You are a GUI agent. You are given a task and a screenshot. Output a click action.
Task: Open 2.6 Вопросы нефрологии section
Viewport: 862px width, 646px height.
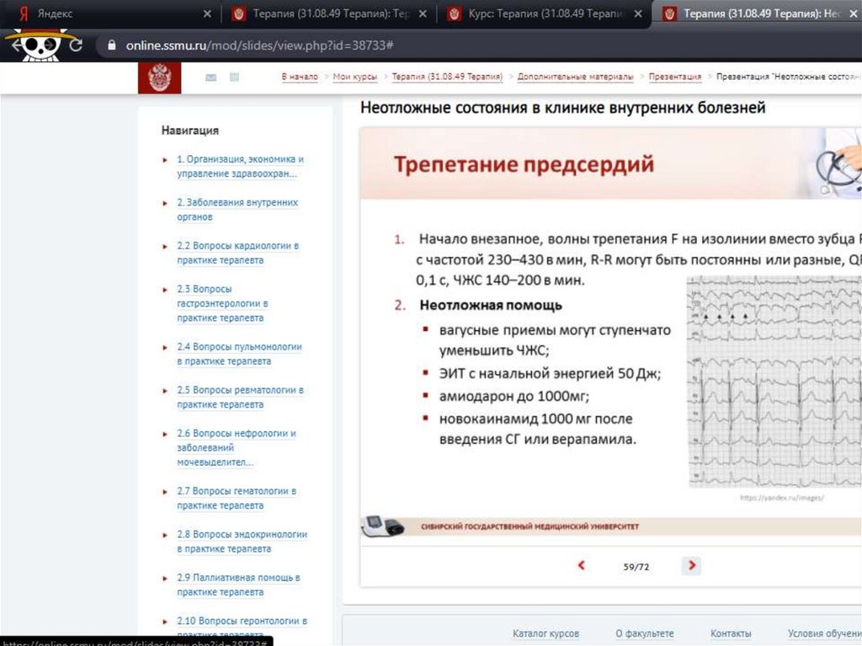236,447
